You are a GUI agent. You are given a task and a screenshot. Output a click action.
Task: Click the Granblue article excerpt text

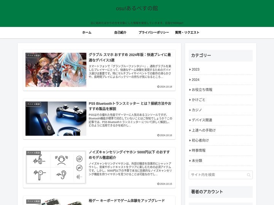[130, 71]
